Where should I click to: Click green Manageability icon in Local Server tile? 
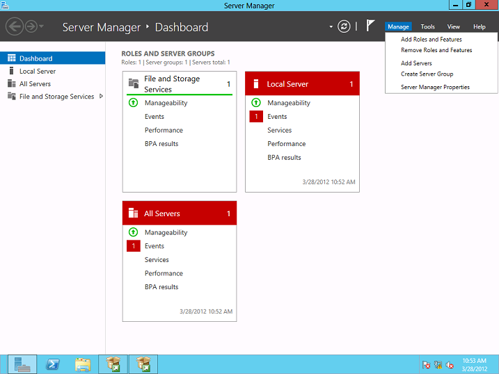(x=256, y=103)
